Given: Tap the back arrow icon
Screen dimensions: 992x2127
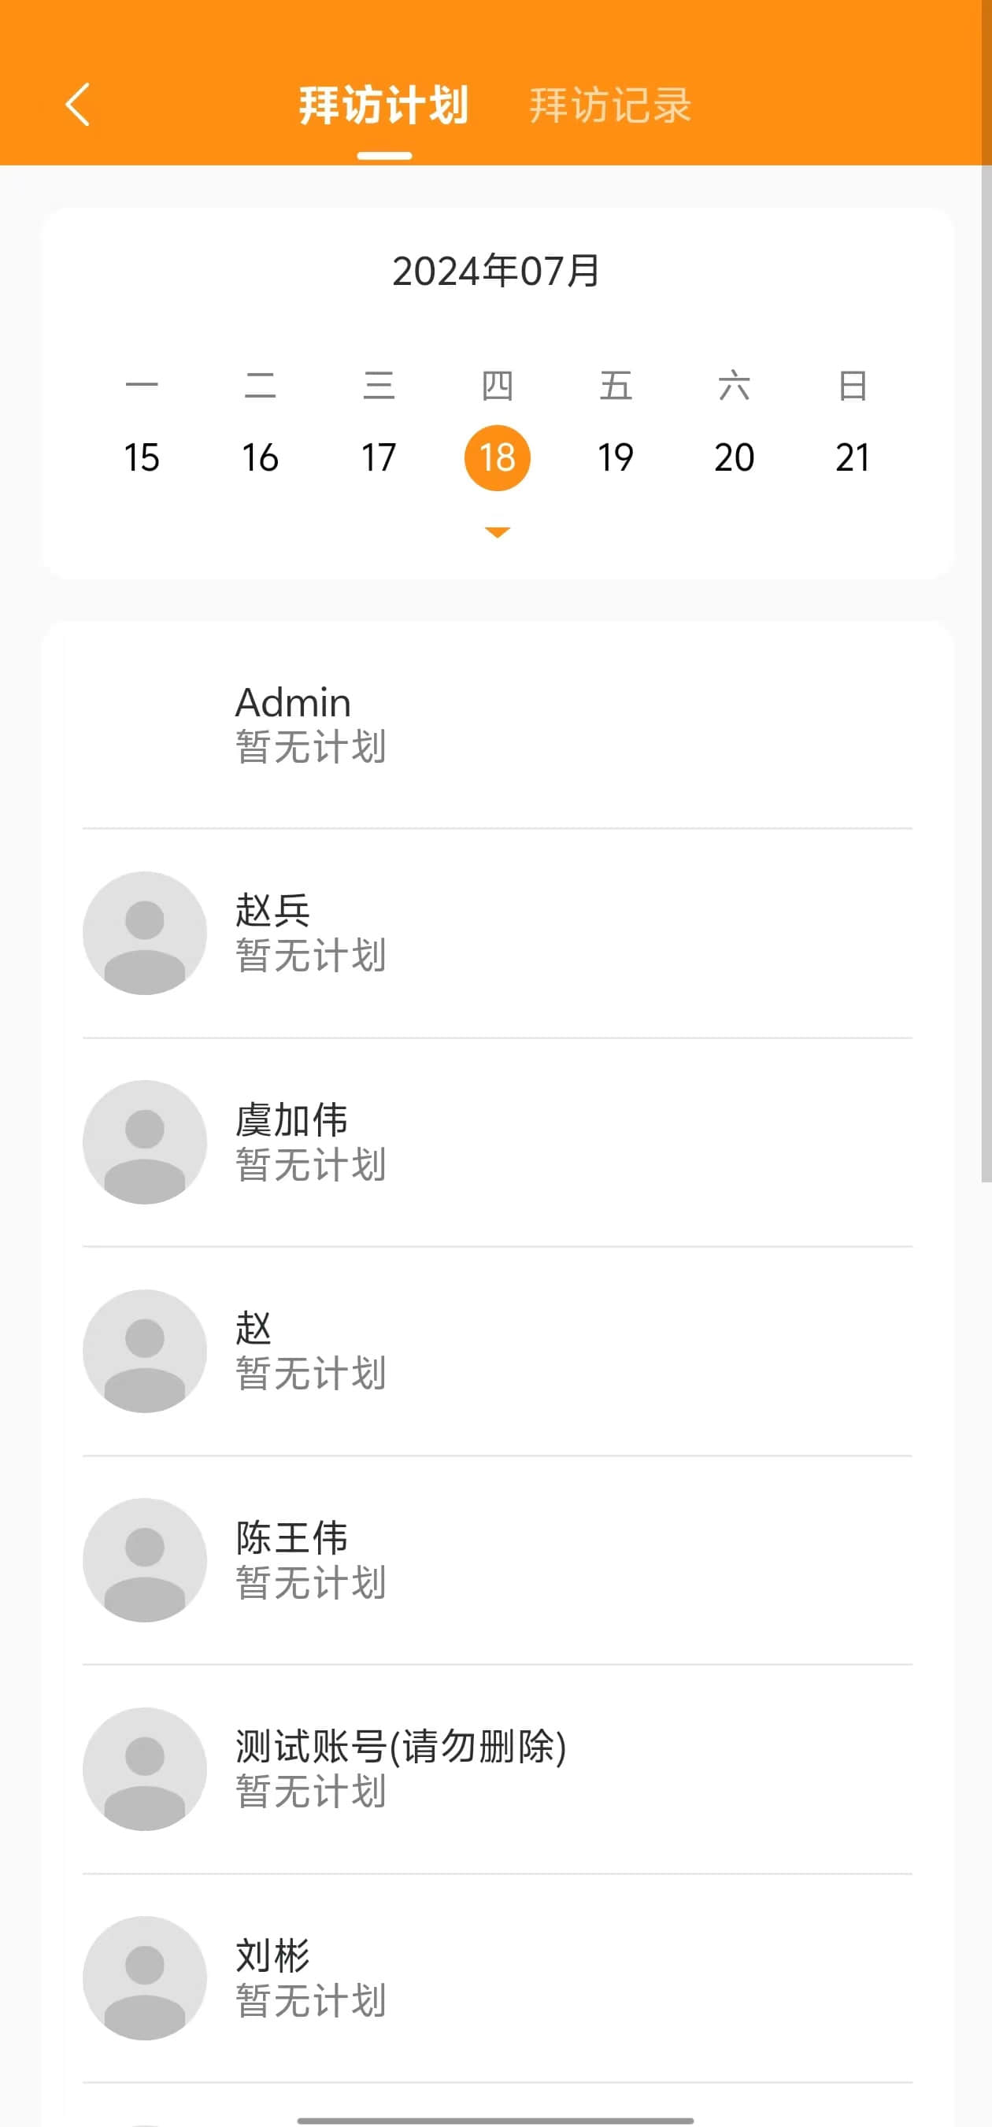Looking at the screenshot, I should pos(78,105).
